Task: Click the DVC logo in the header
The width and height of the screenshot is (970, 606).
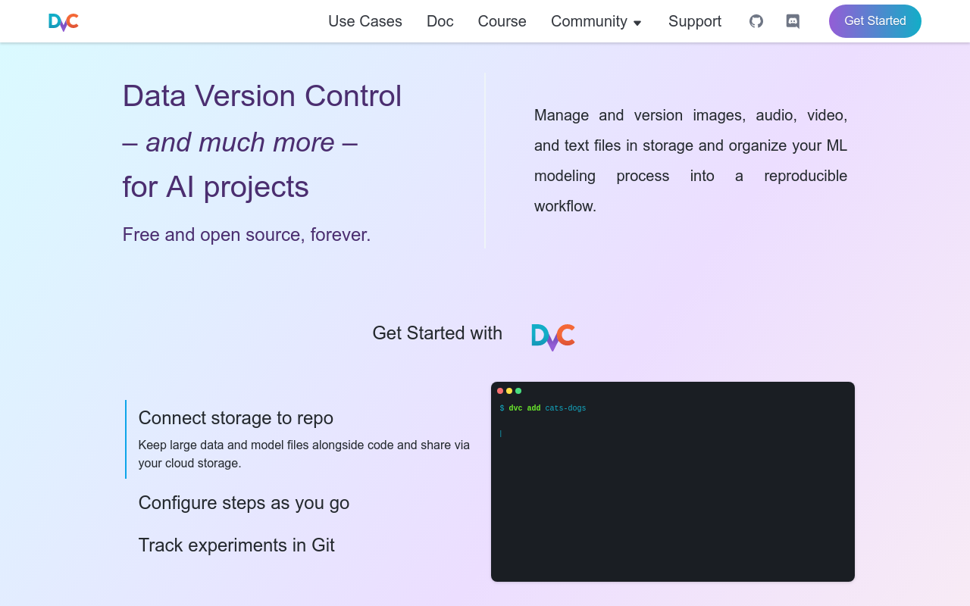Action: point(64,22)
